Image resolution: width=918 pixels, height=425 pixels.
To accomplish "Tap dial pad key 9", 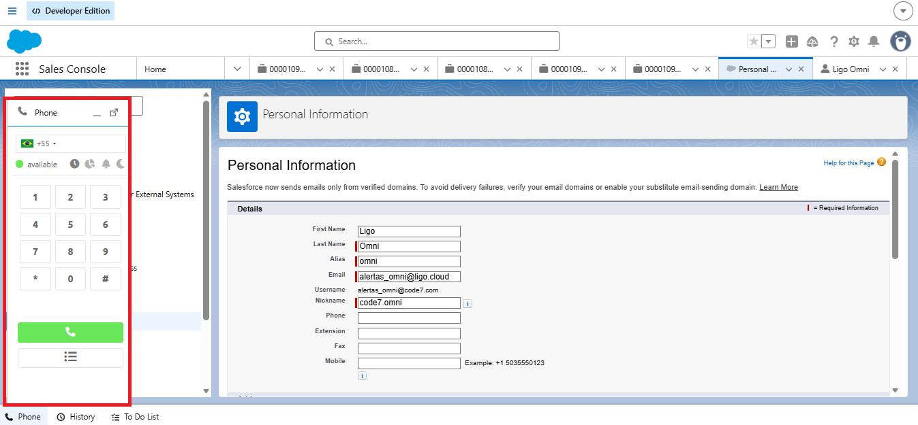I will pyautogui.click(x=105, y=252).
